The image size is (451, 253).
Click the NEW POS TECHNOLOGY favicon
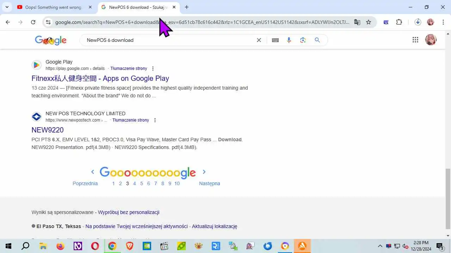pos(37,117)
